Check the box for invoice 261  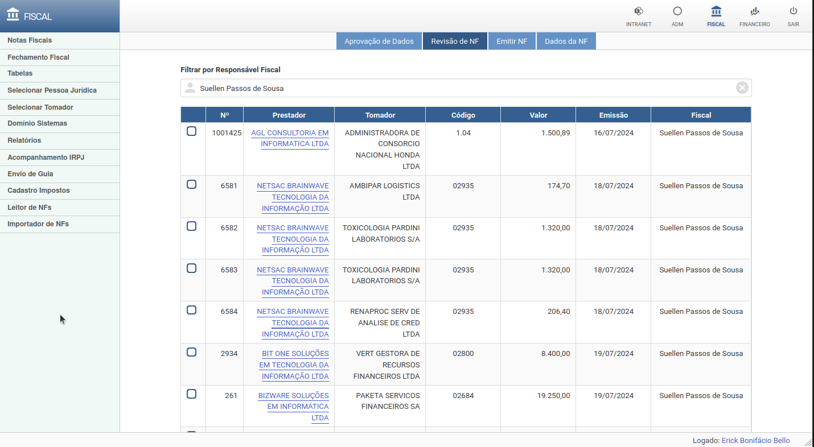point(192,394)
